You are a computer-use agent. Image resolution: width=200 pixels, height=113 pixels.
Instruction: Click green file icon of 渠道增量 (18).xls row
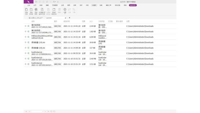(x=29, y=48)
